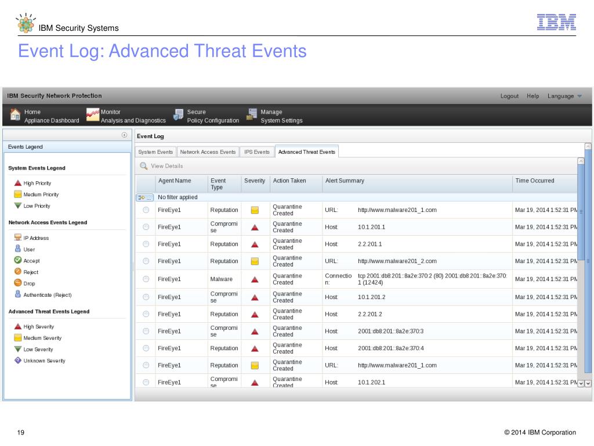594x446 pixels.
Task: Select the Advanced Threat Events tab
Action: [x=306, y=152]
